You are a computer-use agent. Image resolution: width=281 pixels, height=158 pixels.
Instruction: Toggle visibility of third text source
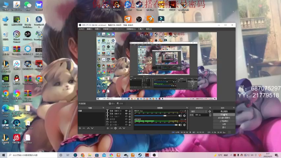(x=126, y=117)
